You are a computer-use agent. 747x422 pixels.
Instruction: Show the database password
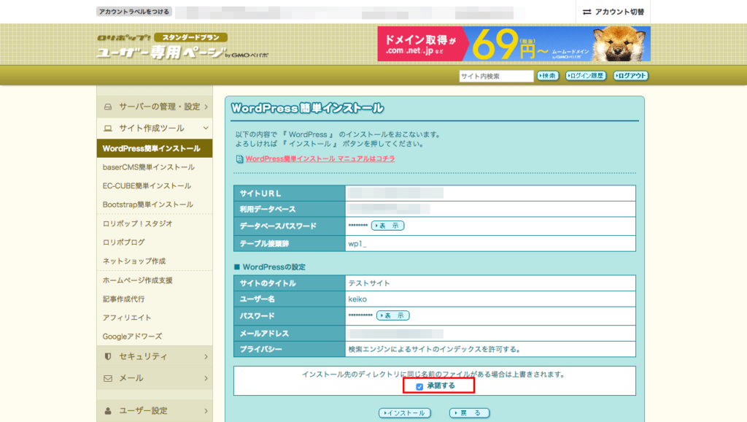coord(388,226)
